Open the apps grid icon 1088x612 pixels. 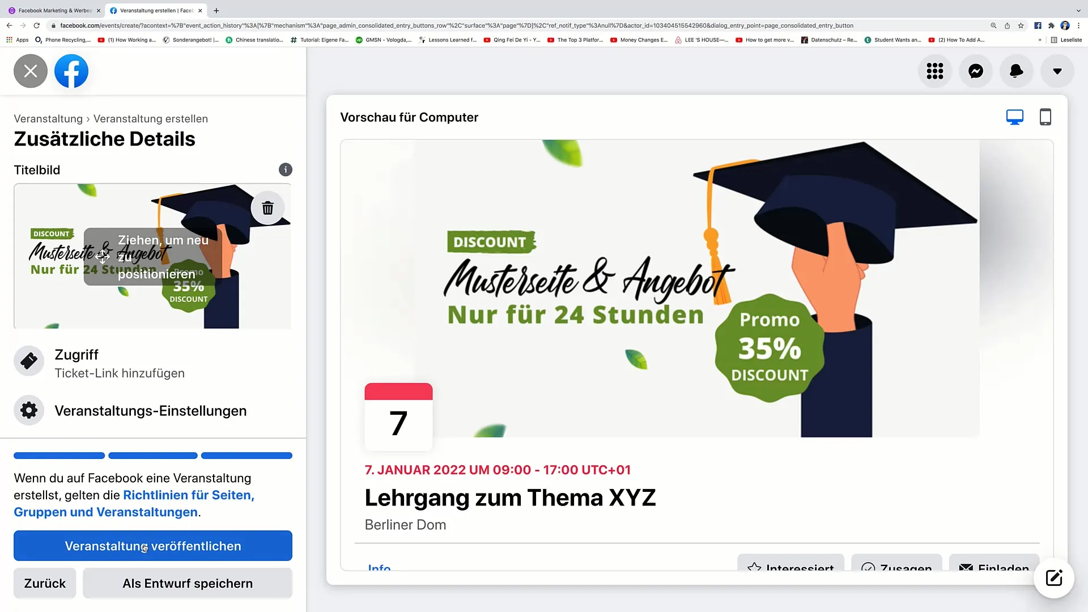coord(934,71)
